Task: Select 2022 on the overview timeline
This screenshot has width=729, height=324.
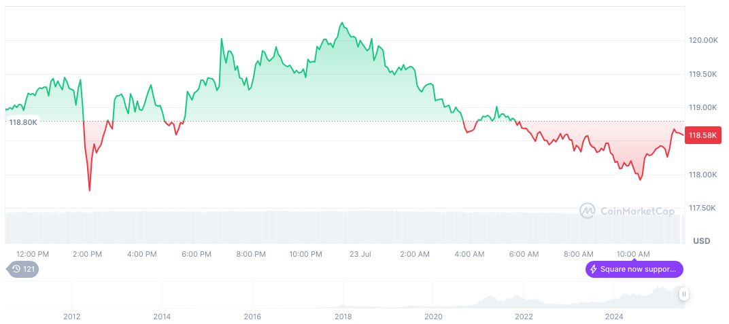Action: tap(524, 317)
